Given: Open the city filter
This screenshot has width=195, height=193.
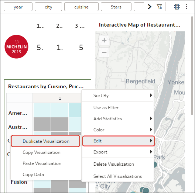Looking at the screenshot, I should tap(48, 7).
